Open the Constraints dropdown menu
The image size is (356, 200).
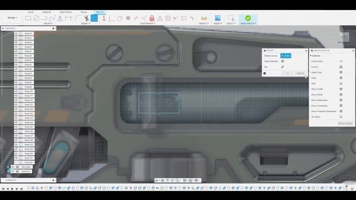147,23
